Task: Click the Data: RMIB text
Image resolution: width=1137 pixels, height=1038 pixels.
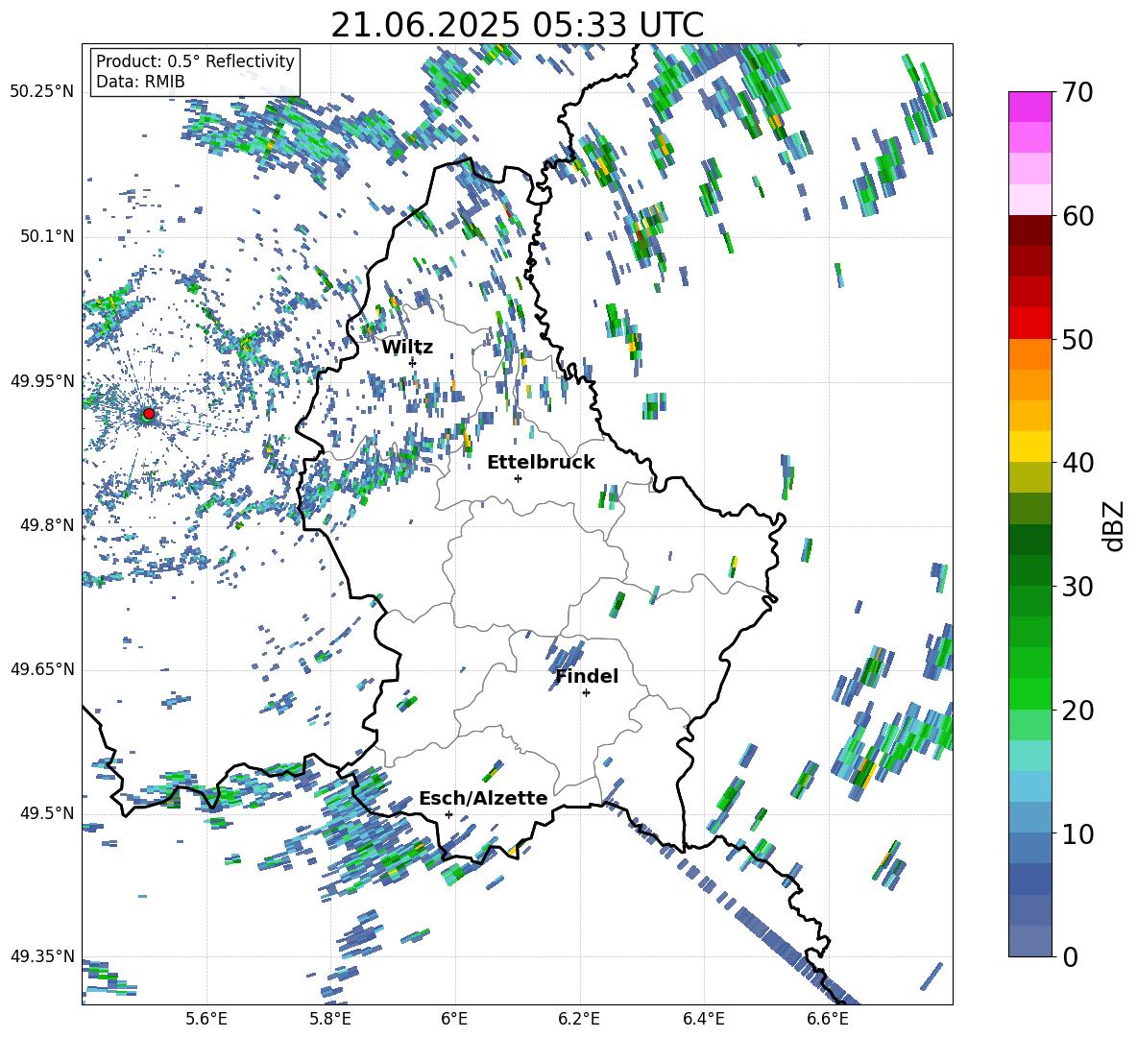Action: point(140,82)
